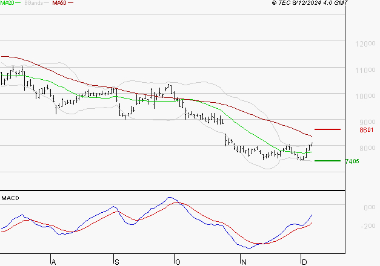380x266 pixels.
Task: Click the MA50 legend label
Action: click(x=59, y=4)
